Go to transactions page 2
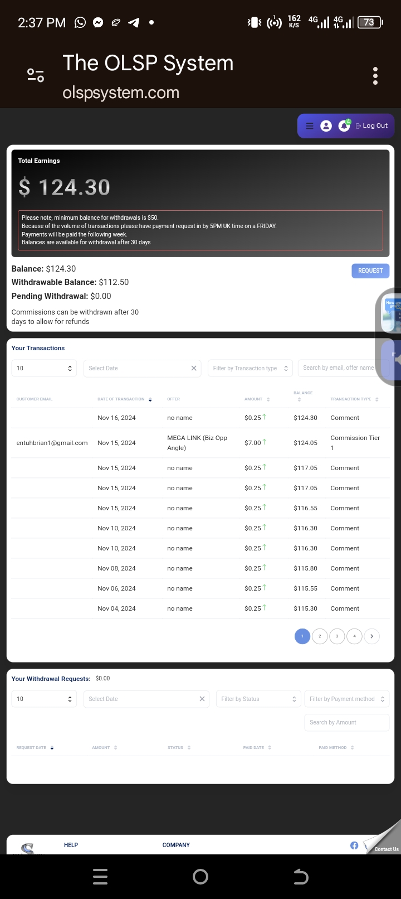 pyautogui.click(x=320, y=636)
